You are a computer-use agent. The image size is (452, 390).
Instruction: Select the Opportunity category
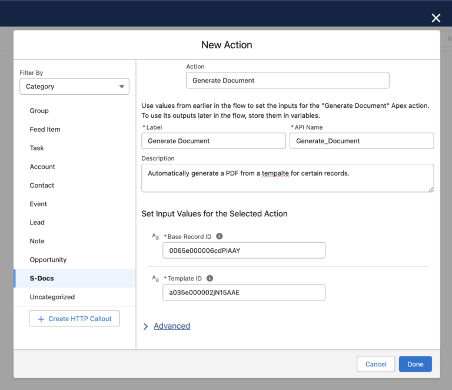75,260
